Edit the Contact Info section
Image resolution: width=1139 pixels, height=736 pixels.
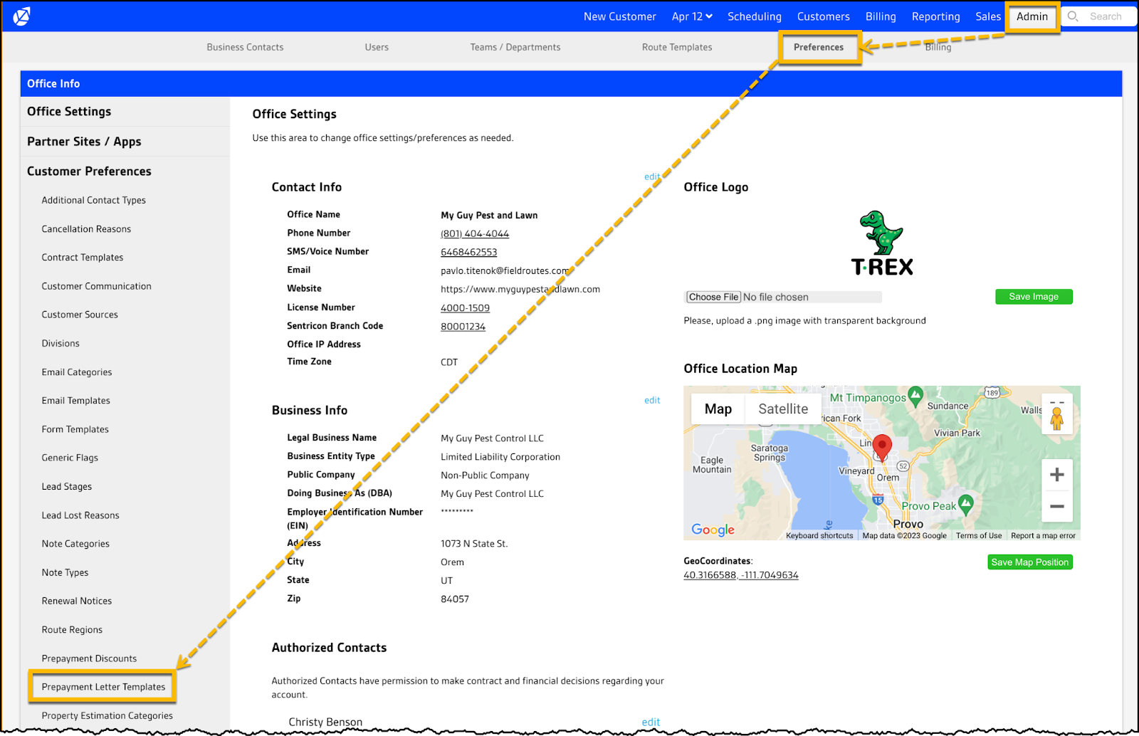click(x=651, y=177)
